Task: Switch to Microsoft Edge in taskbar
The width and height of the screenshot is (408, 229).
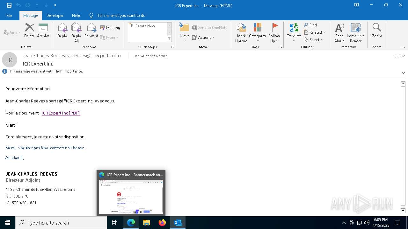Action: (131, 223)
